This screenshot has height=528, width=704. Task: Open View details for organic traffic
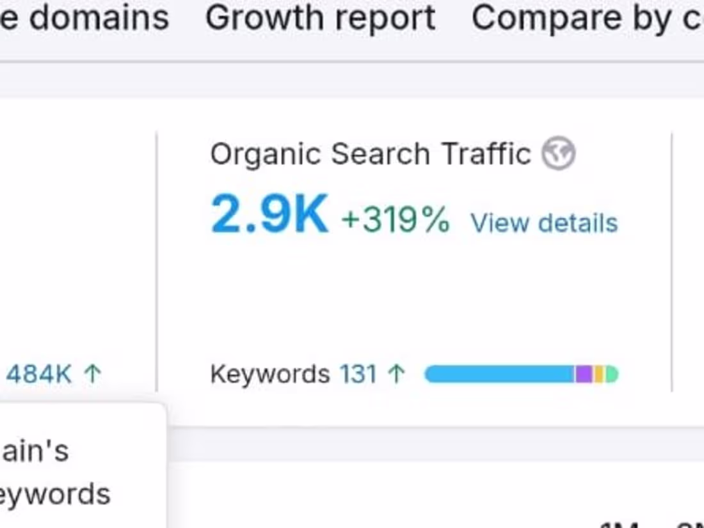[545, 222]
